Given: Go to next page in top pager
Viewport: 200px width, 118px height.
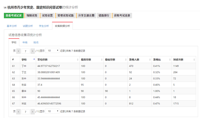Looking at the screenshot, I should point(32,51).
